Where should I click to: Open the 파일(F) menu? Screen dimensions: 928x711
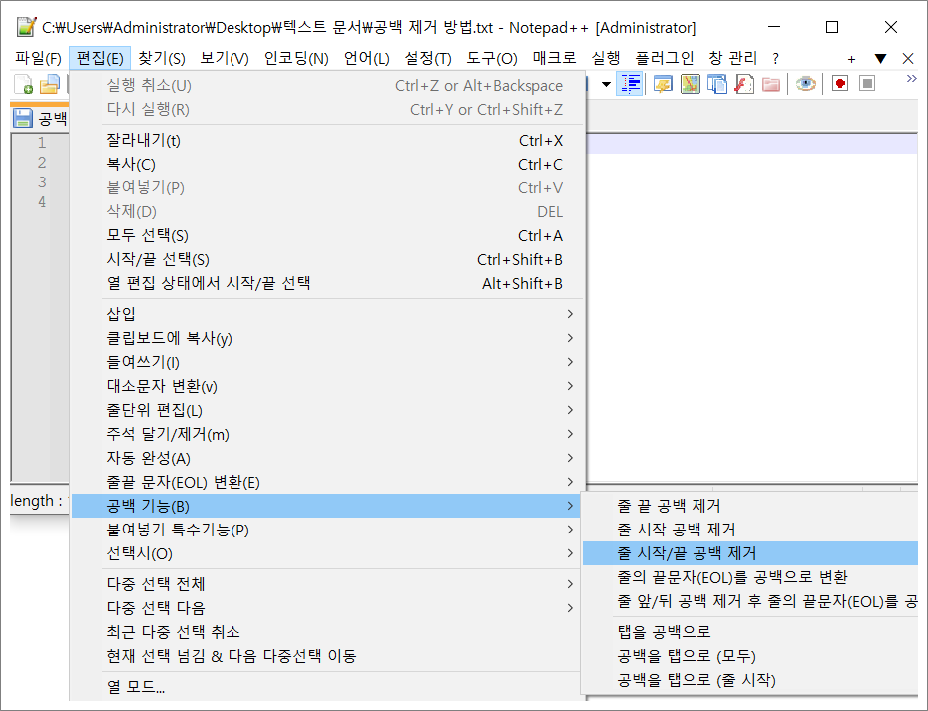click(x=39, y=58)
